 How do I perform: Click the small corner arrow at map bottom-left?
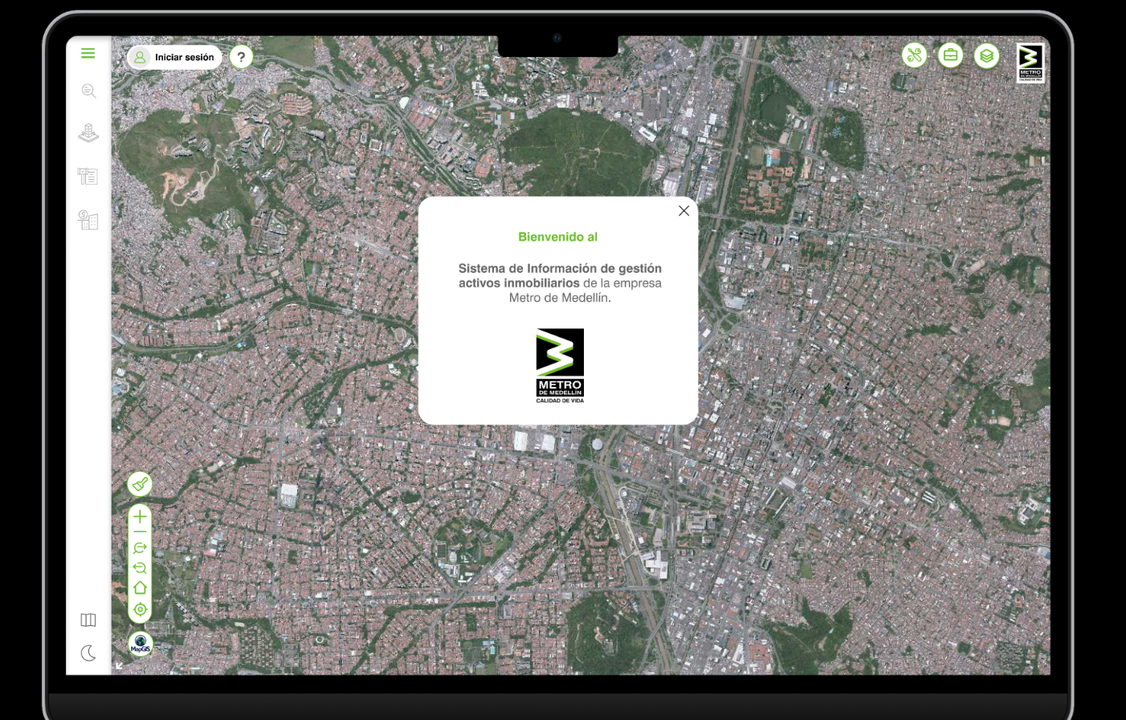click(x=119, y=665)
